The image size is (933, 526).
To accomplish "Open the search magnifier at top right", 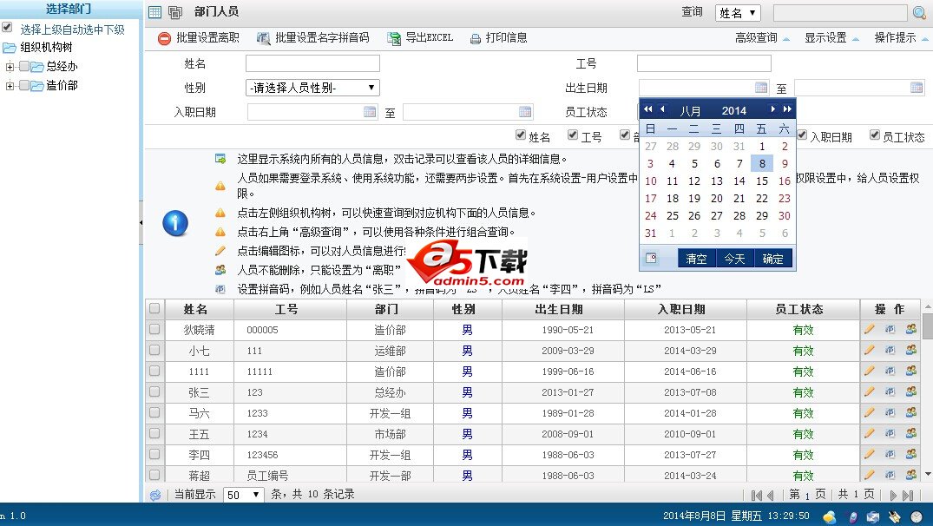I will (x=919, y=13).
